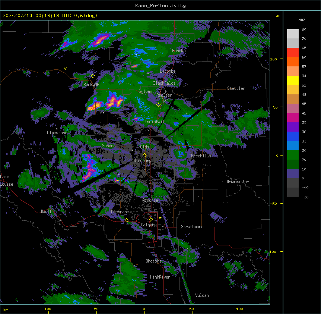Click the yellow diamond marker above RockyMH
321x314 pixels.
93,76
